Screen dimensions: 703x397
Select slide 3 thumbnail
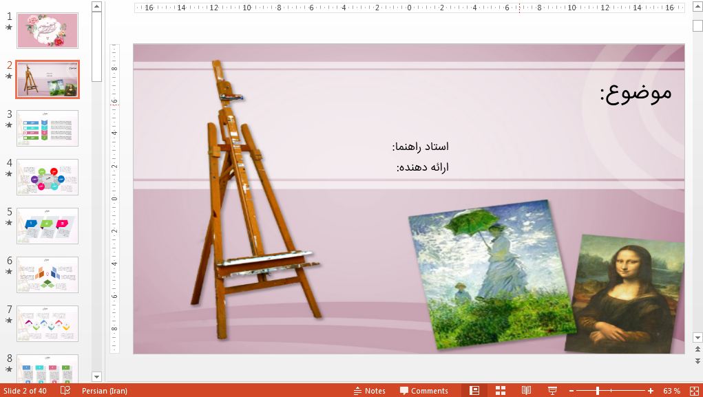click(x=47, y=127)
